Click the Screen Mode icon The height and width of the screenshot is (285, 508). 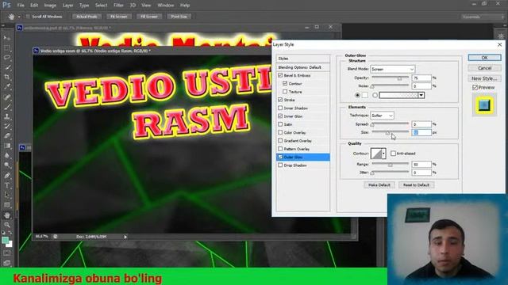click(x=7, y=263)
